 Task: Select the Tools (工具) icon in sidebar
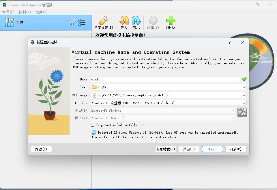pos(9,23)
